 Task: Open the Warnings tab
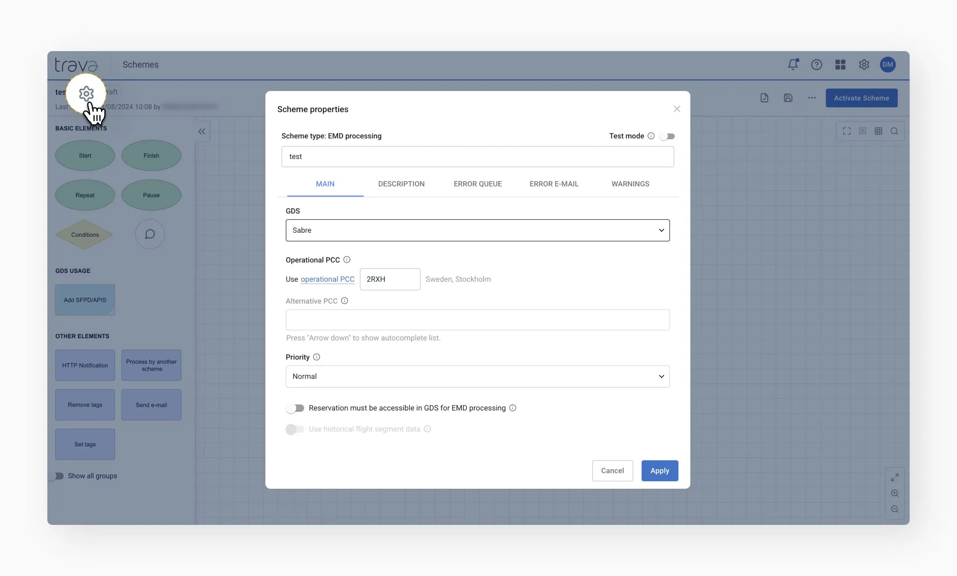(630, 184)
